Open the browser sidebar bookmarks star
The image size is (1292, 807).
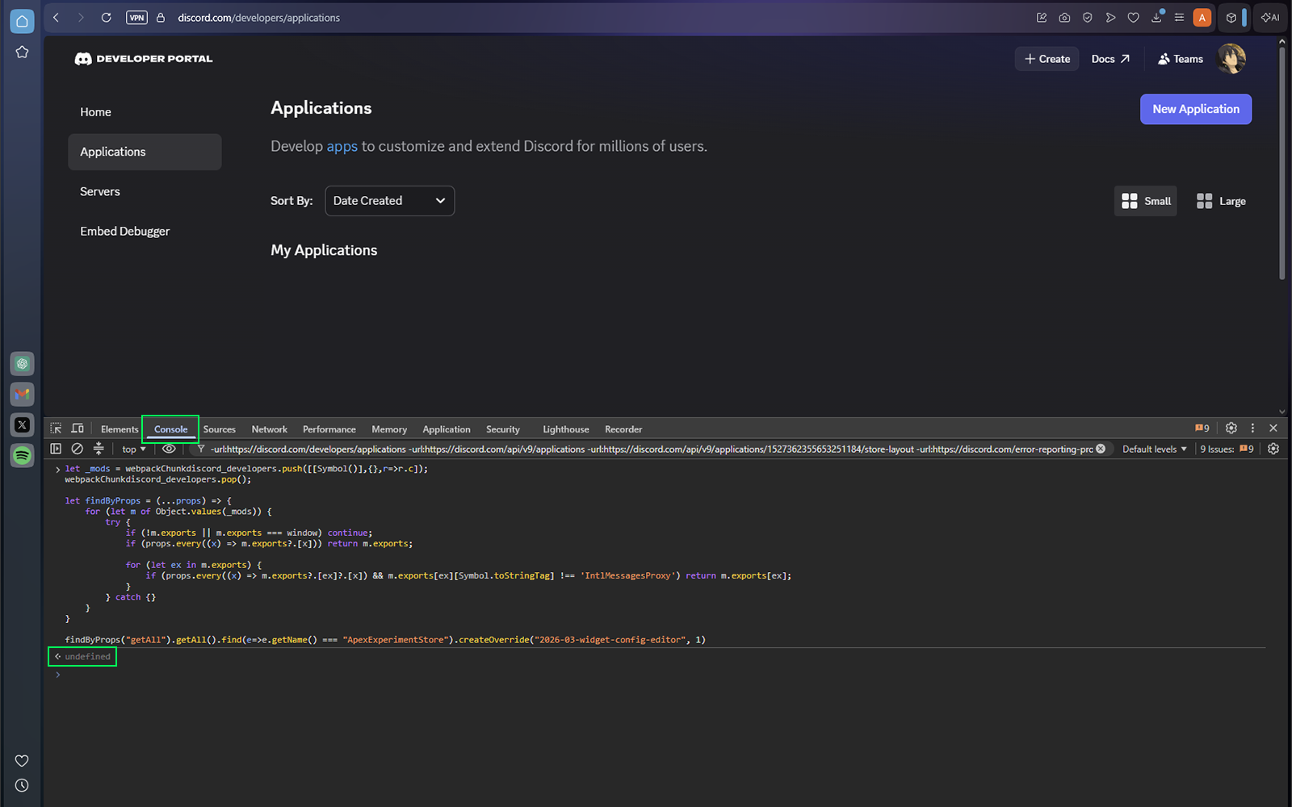(x=22, y=52)
